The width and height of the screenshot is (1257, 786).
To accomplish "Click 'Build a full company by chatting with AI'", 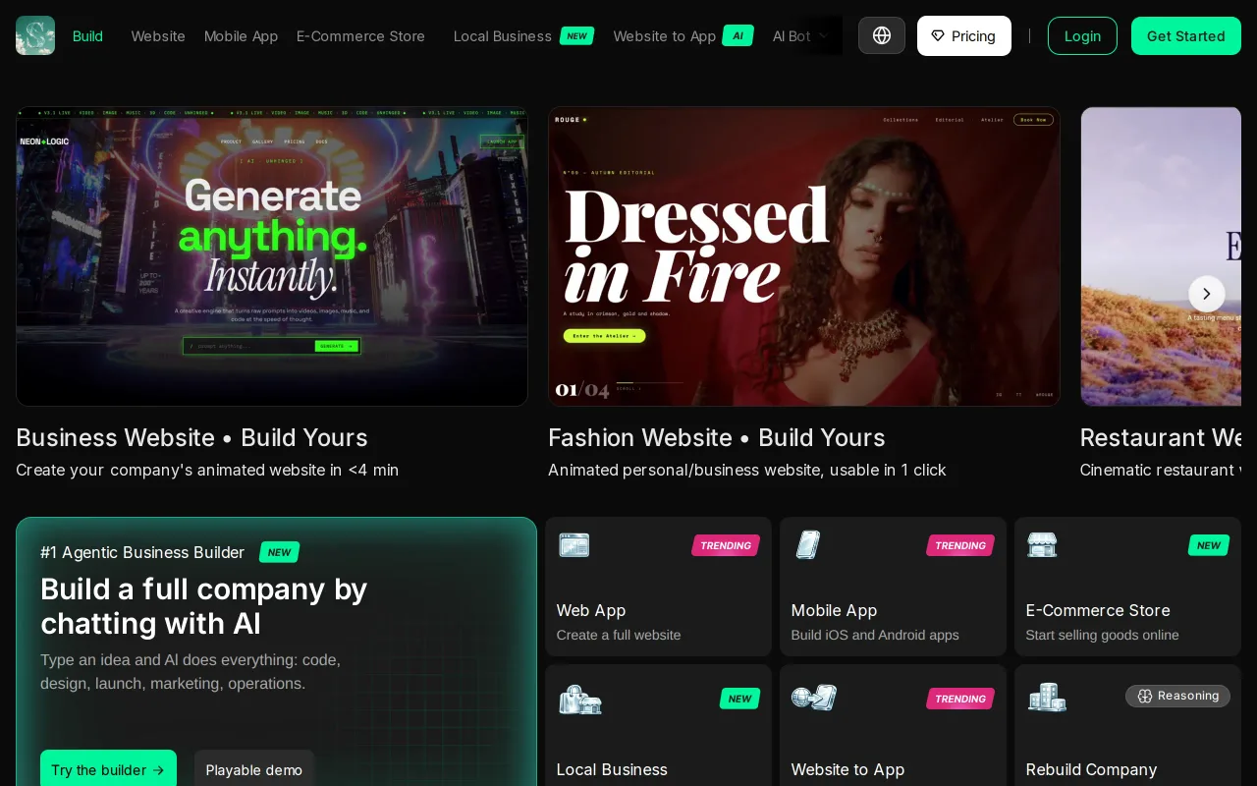I will tap(204, 606).
